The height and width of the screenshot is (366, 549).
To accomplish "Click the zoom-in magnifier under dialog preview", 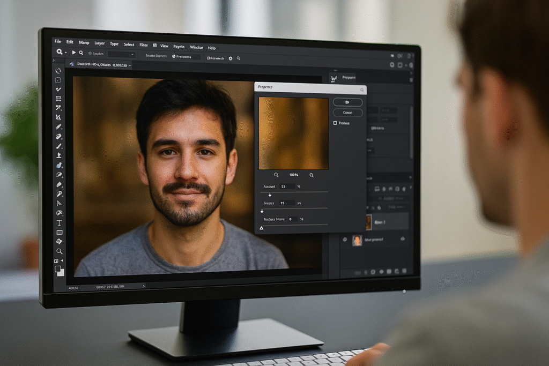I will pos(311,175).
